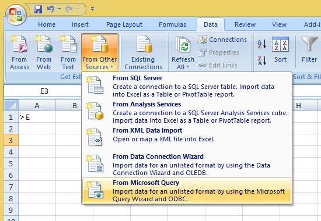This screenshot has height=221, width=321.
Task: Switch to the Home tab
Action: coord(47,24)
